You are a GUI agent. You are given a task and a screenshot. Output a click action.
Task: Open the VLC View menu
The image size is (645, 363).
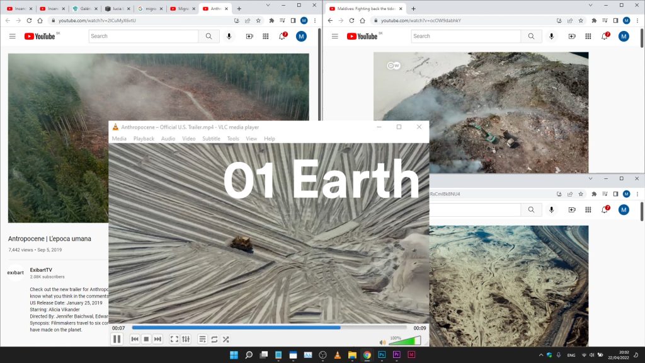point(251,139)
